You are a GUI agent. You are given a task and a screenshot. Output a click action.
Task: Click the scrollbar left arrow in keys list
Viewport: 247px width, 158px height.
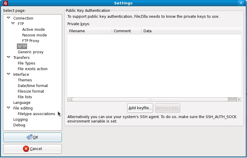point(70,99)
